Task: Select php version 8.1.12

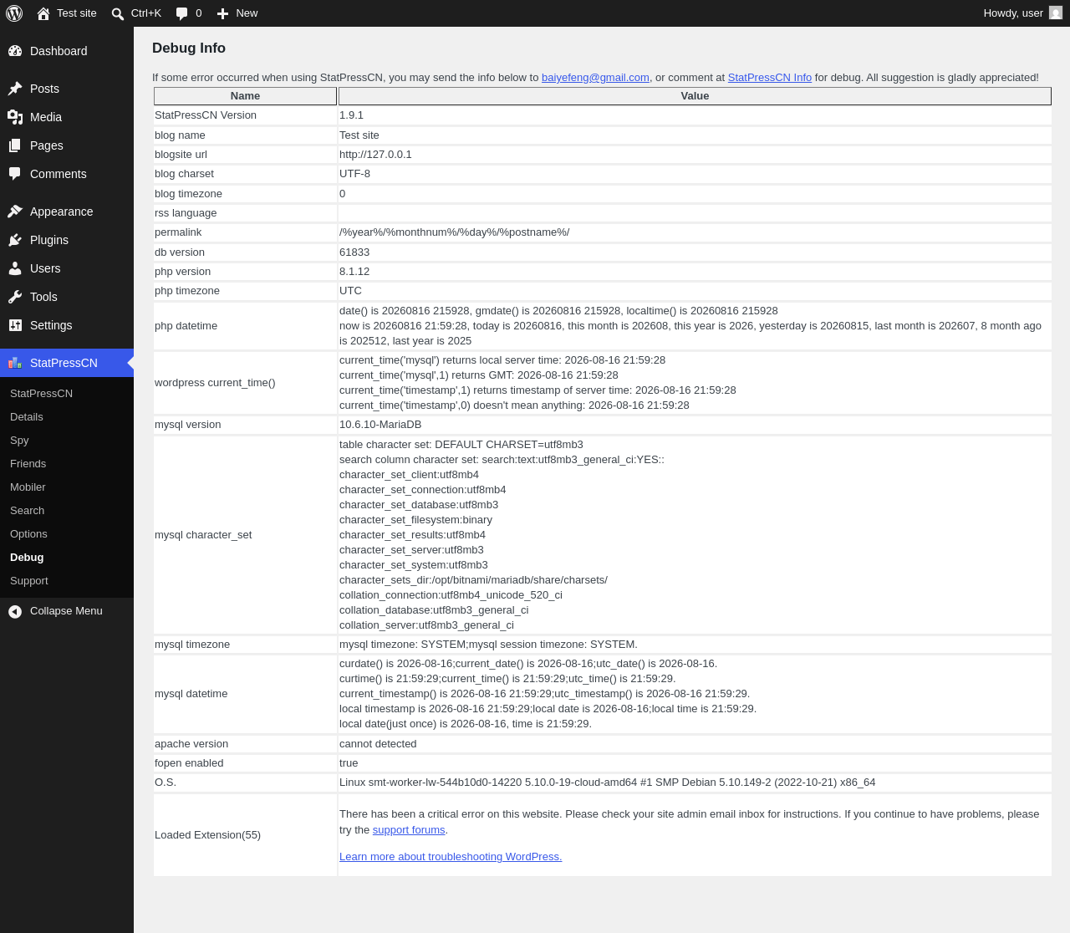Action: coord(354,272)
